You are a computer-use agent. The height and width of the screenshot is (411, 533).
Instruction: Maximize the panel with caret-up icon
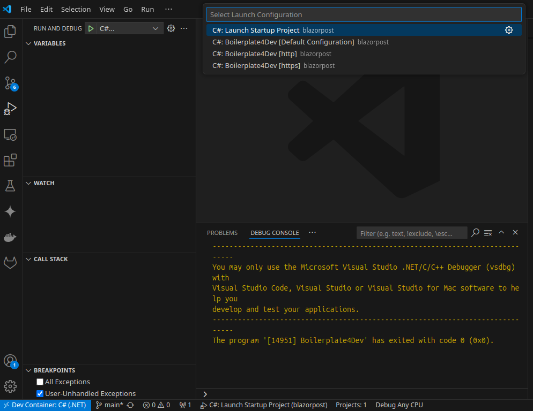[501, 232]
